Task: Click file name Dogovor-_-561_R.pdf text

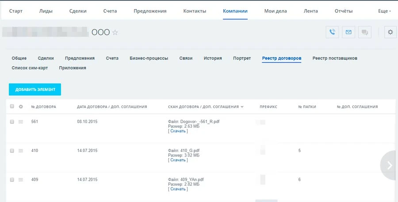Action: [200, 122]
